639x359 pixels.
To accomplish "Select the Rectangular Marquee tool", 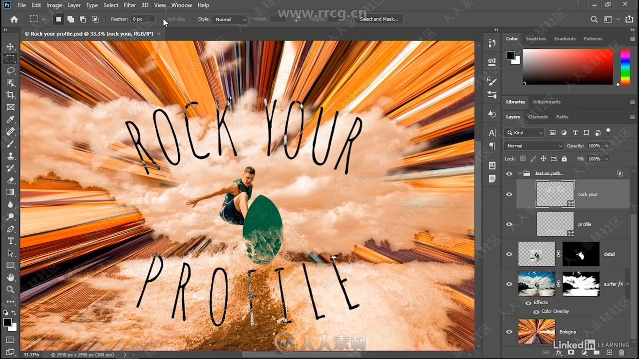I will 10,58.
